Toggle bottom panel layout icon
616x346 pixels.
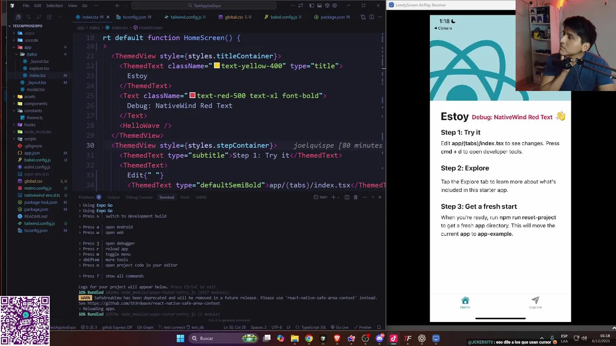[x=319, y=5]
